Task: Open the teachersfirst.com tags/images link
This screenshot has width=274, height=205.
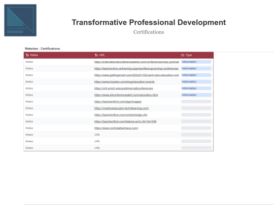Action: pos(118,102)
